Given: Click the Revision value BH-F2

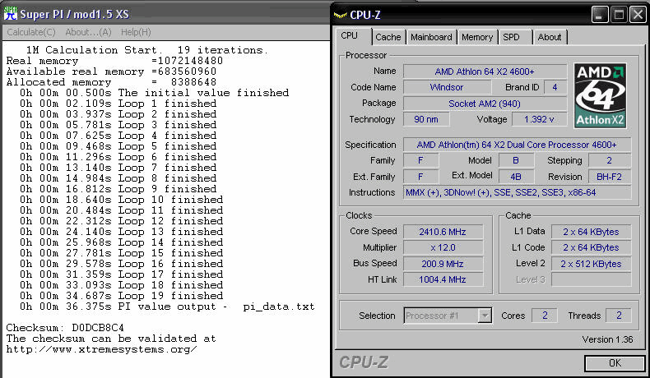Looking at the screenshot, I should tap(610, 177).
